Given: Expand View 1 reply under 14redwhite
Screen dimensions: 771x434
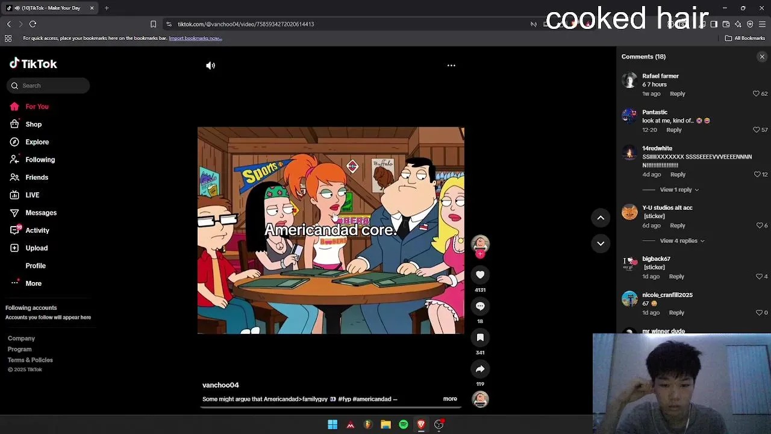Looking at the screenshot, I should pyautogui.click(x=679, y=189).
